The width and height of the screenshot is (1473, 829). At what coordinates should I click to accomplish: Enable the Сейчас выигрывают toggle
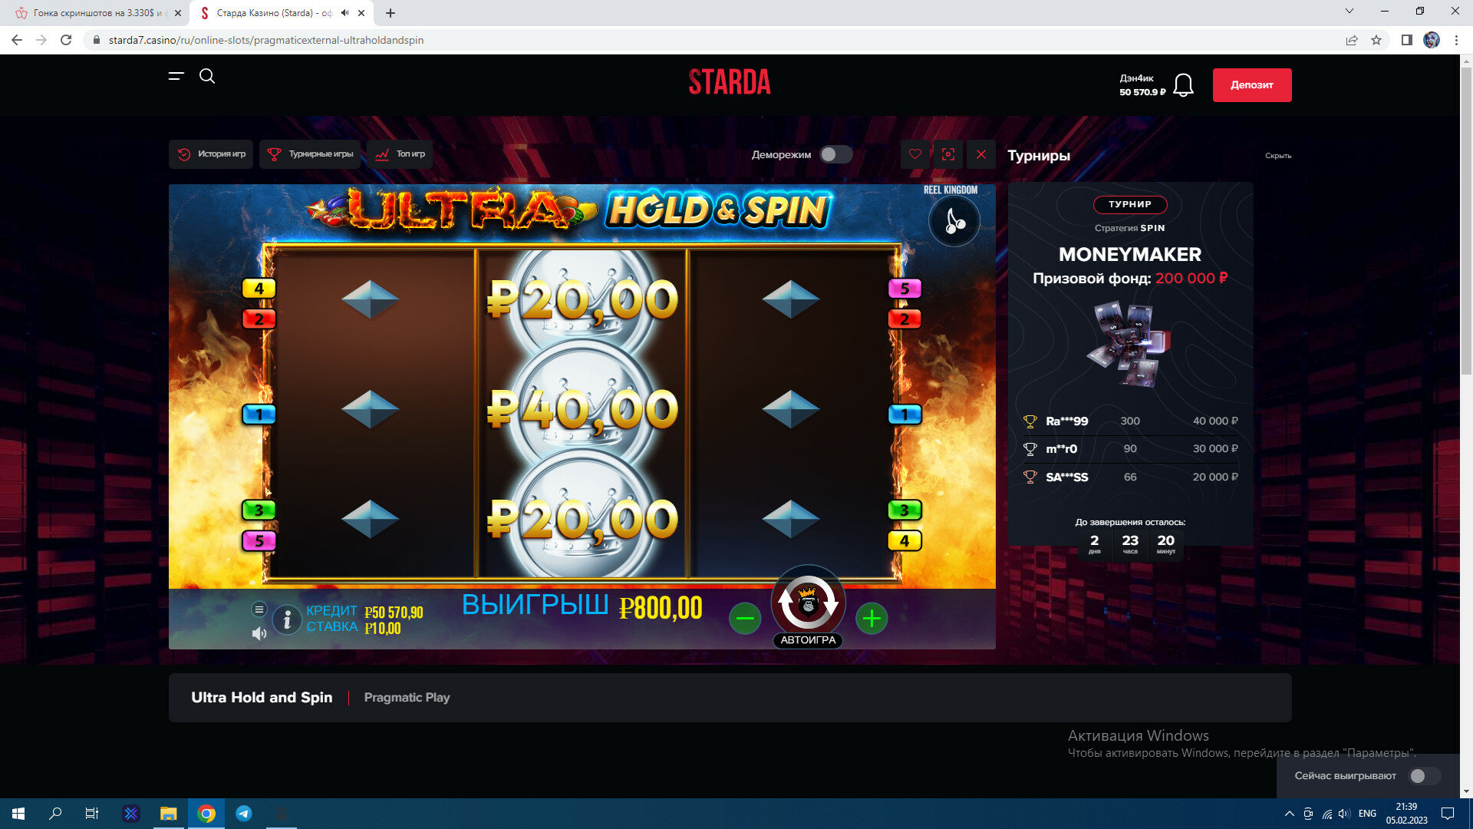(1425, 776)
